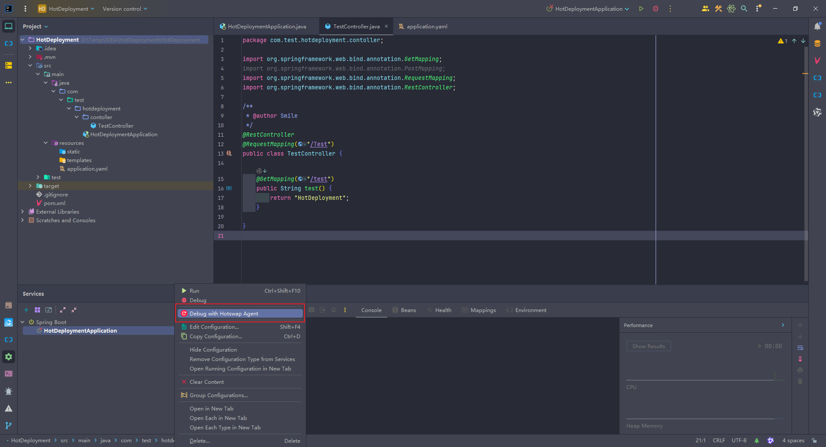This screenshot has width=826, height=447.
Task: Click the Show Results button
Action: [x=648, y=346]
